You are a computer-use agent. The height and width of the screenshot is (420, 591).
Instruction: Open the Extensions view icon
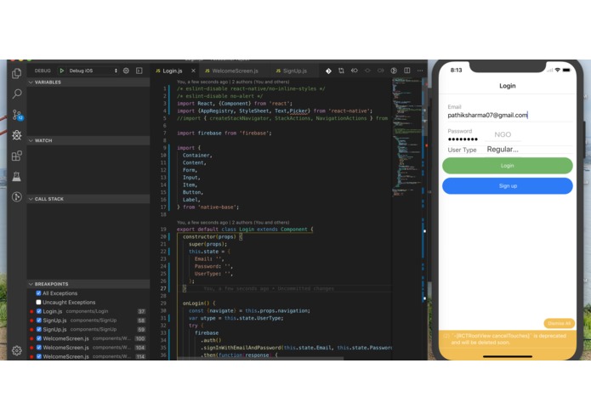[17, 156]
